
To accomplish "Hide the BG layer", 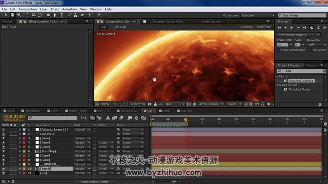I will [4, 173].
